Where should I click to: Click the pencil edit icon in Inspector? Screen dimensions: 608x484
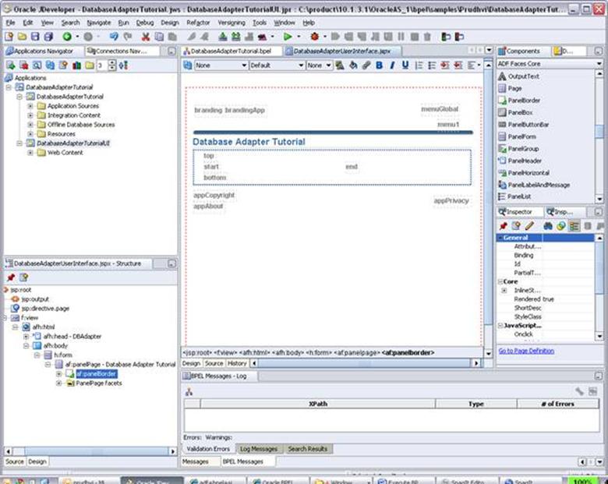click(529, 226)
